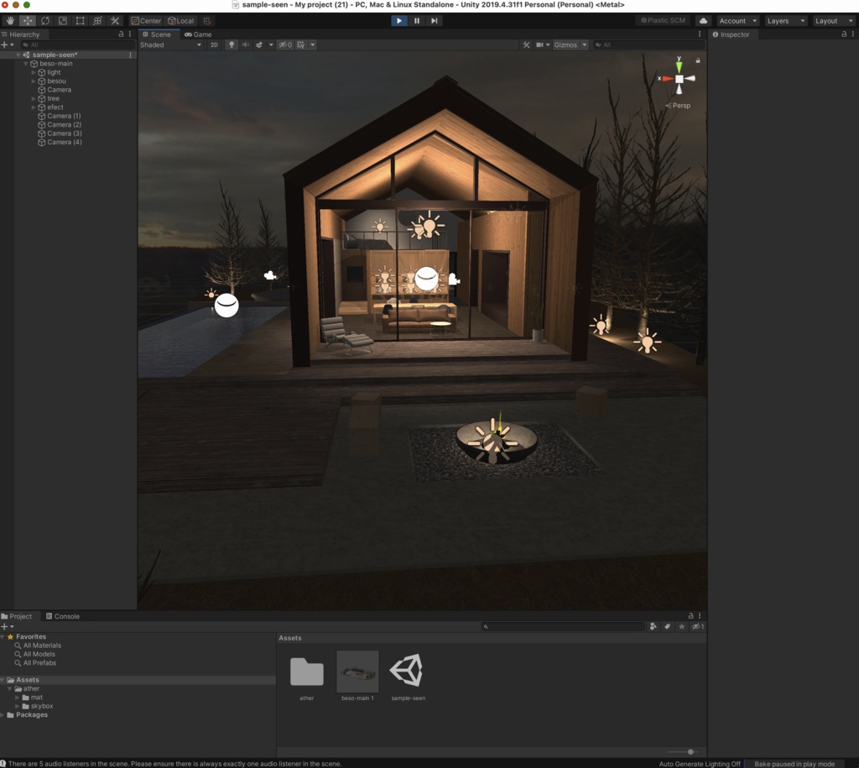Open the Console tab

63,615
